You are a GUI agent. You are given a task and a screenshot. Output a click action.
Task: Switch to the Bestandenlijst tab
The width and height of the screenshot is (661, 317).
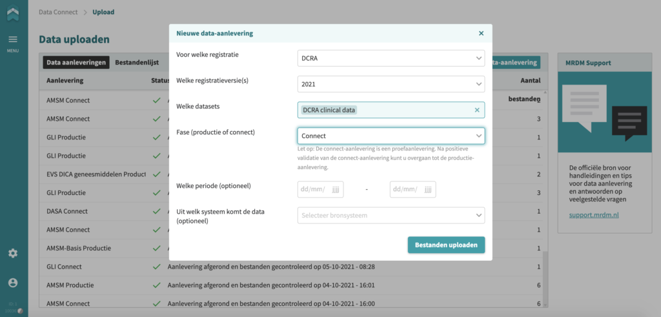137,63
